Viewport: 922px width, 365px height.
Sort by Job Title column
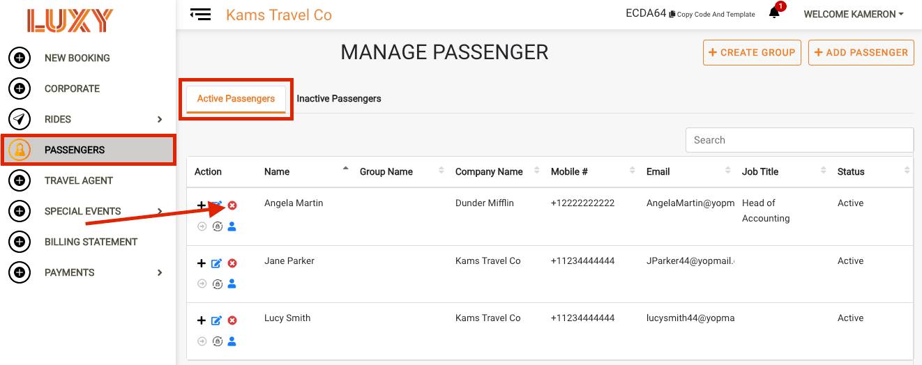[823, 171]
